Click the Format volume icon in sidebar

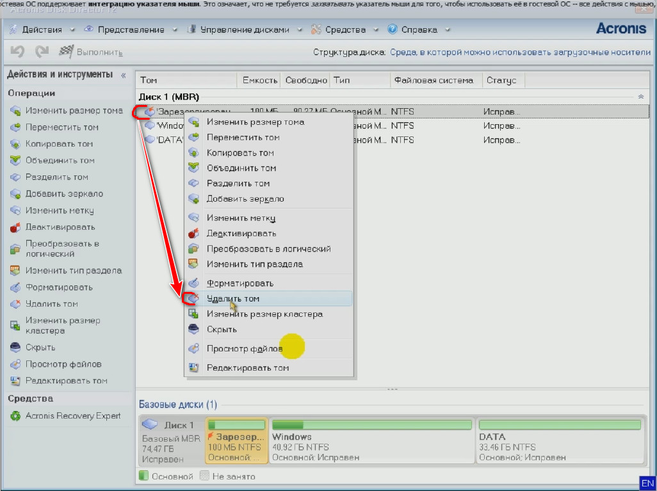coord(15,287)
